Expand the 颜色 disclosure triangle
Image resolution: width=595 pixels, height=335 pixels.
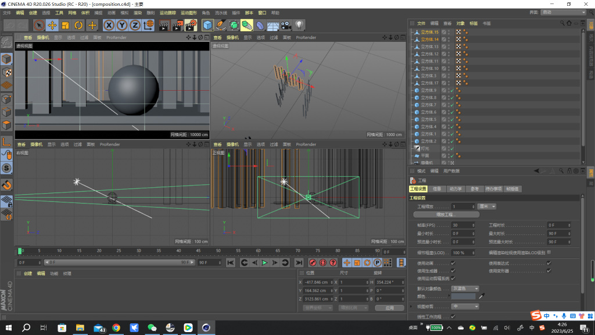click(449, 296)
